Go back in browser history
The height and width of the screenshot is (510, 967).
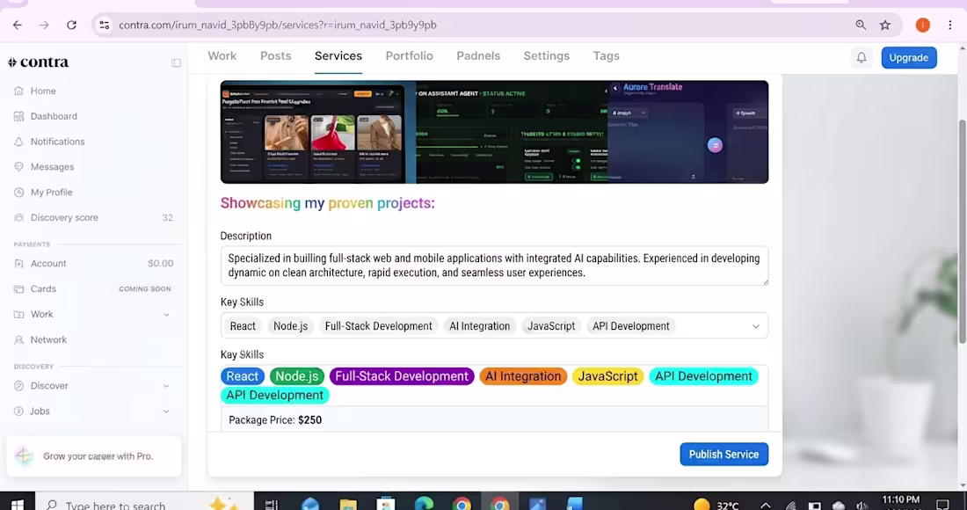[x=18, y=25]
